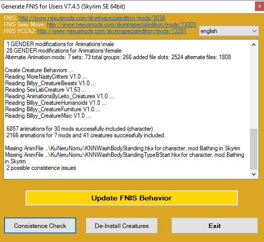Click Missing AnimFile KNNWashBodyStandingTypeBStart.hkx line

click(x=124, y=158)
